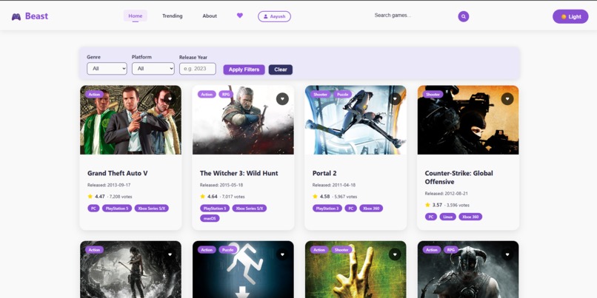Click the text "Released: 2013-09-17"

tap(109, 185)
